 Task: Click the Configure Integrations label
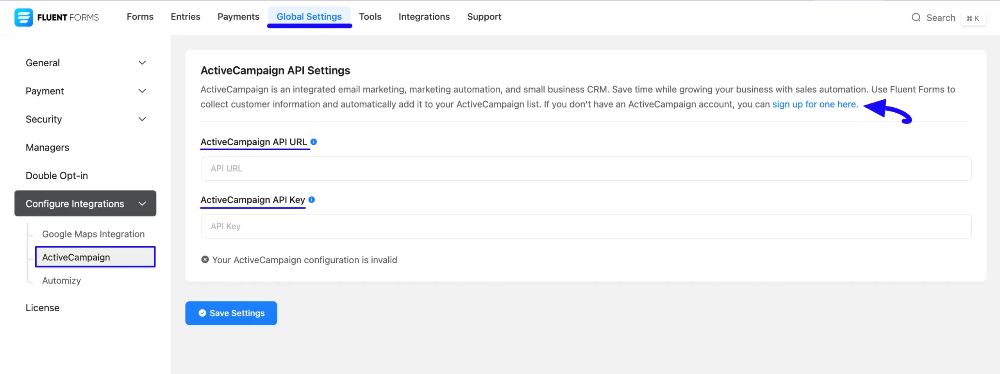(x=75, y=204)
